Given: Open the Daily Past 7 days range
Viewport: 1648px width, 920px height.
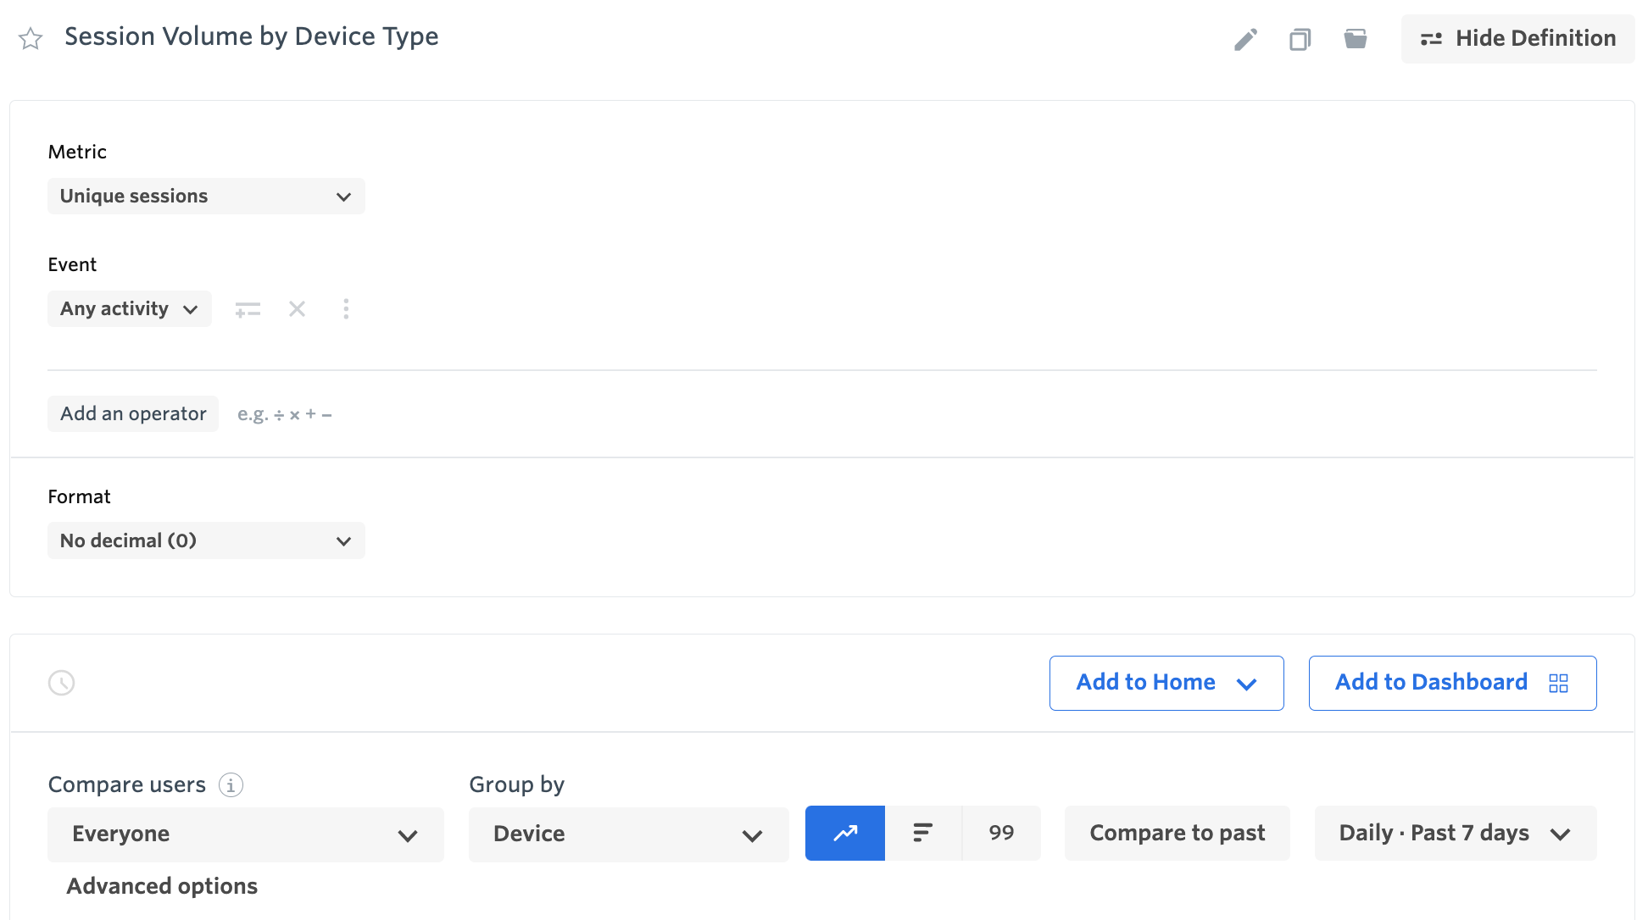Looking at the screenshot, I should (x=1455, y=833).
